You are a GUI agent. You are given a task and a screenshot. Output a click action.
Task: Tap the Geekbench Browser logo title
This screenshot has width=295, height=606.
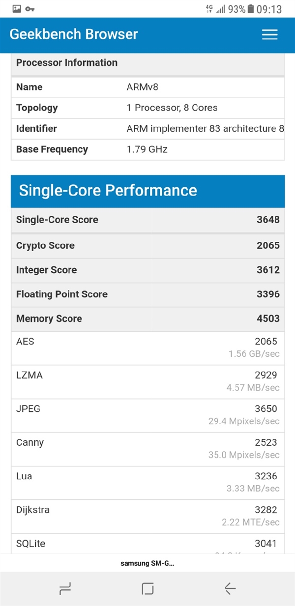click(73, 34)
